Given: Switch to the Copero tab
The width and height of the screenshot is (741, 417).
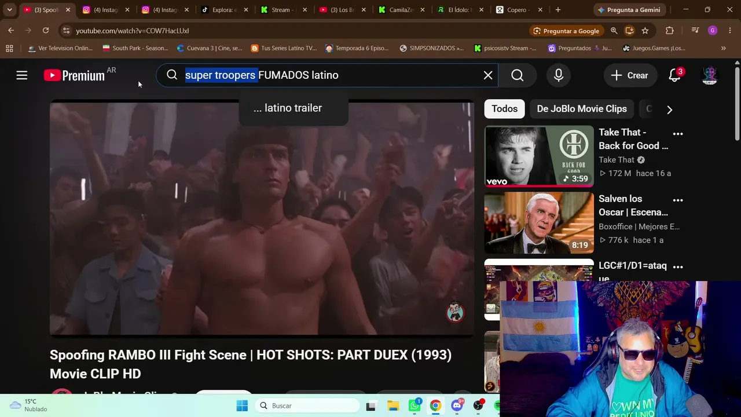Looking at the screenshot, I should tap(519, 10).
